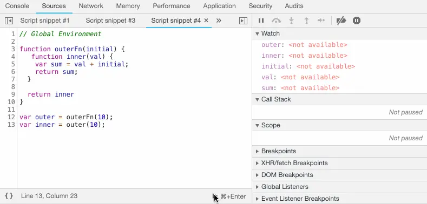The width and height of the screenshot is (427, 204).
Task: Close the Script snippet #4 tab
Action: (206, 21)
